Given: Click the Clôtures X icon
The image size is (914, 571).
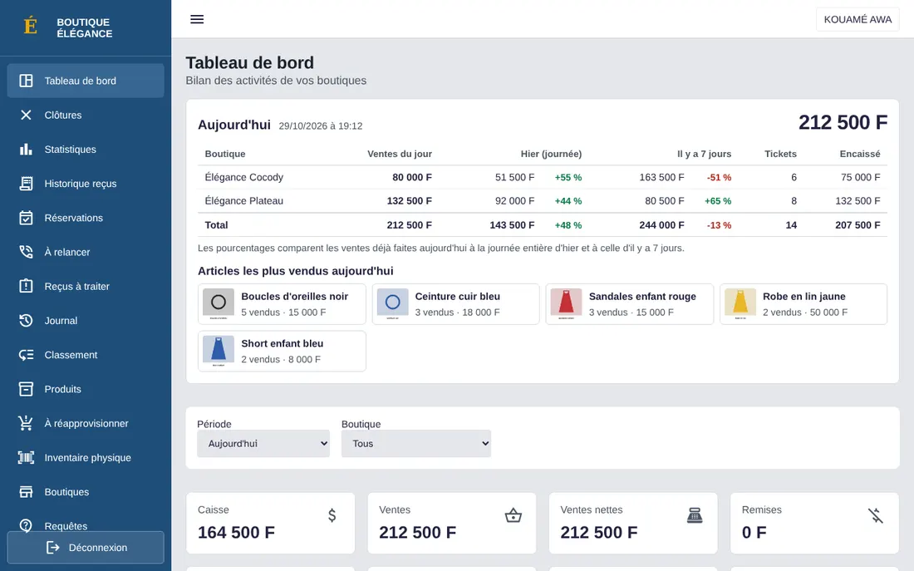Looking at the screenshot, I should click(26, 115).
